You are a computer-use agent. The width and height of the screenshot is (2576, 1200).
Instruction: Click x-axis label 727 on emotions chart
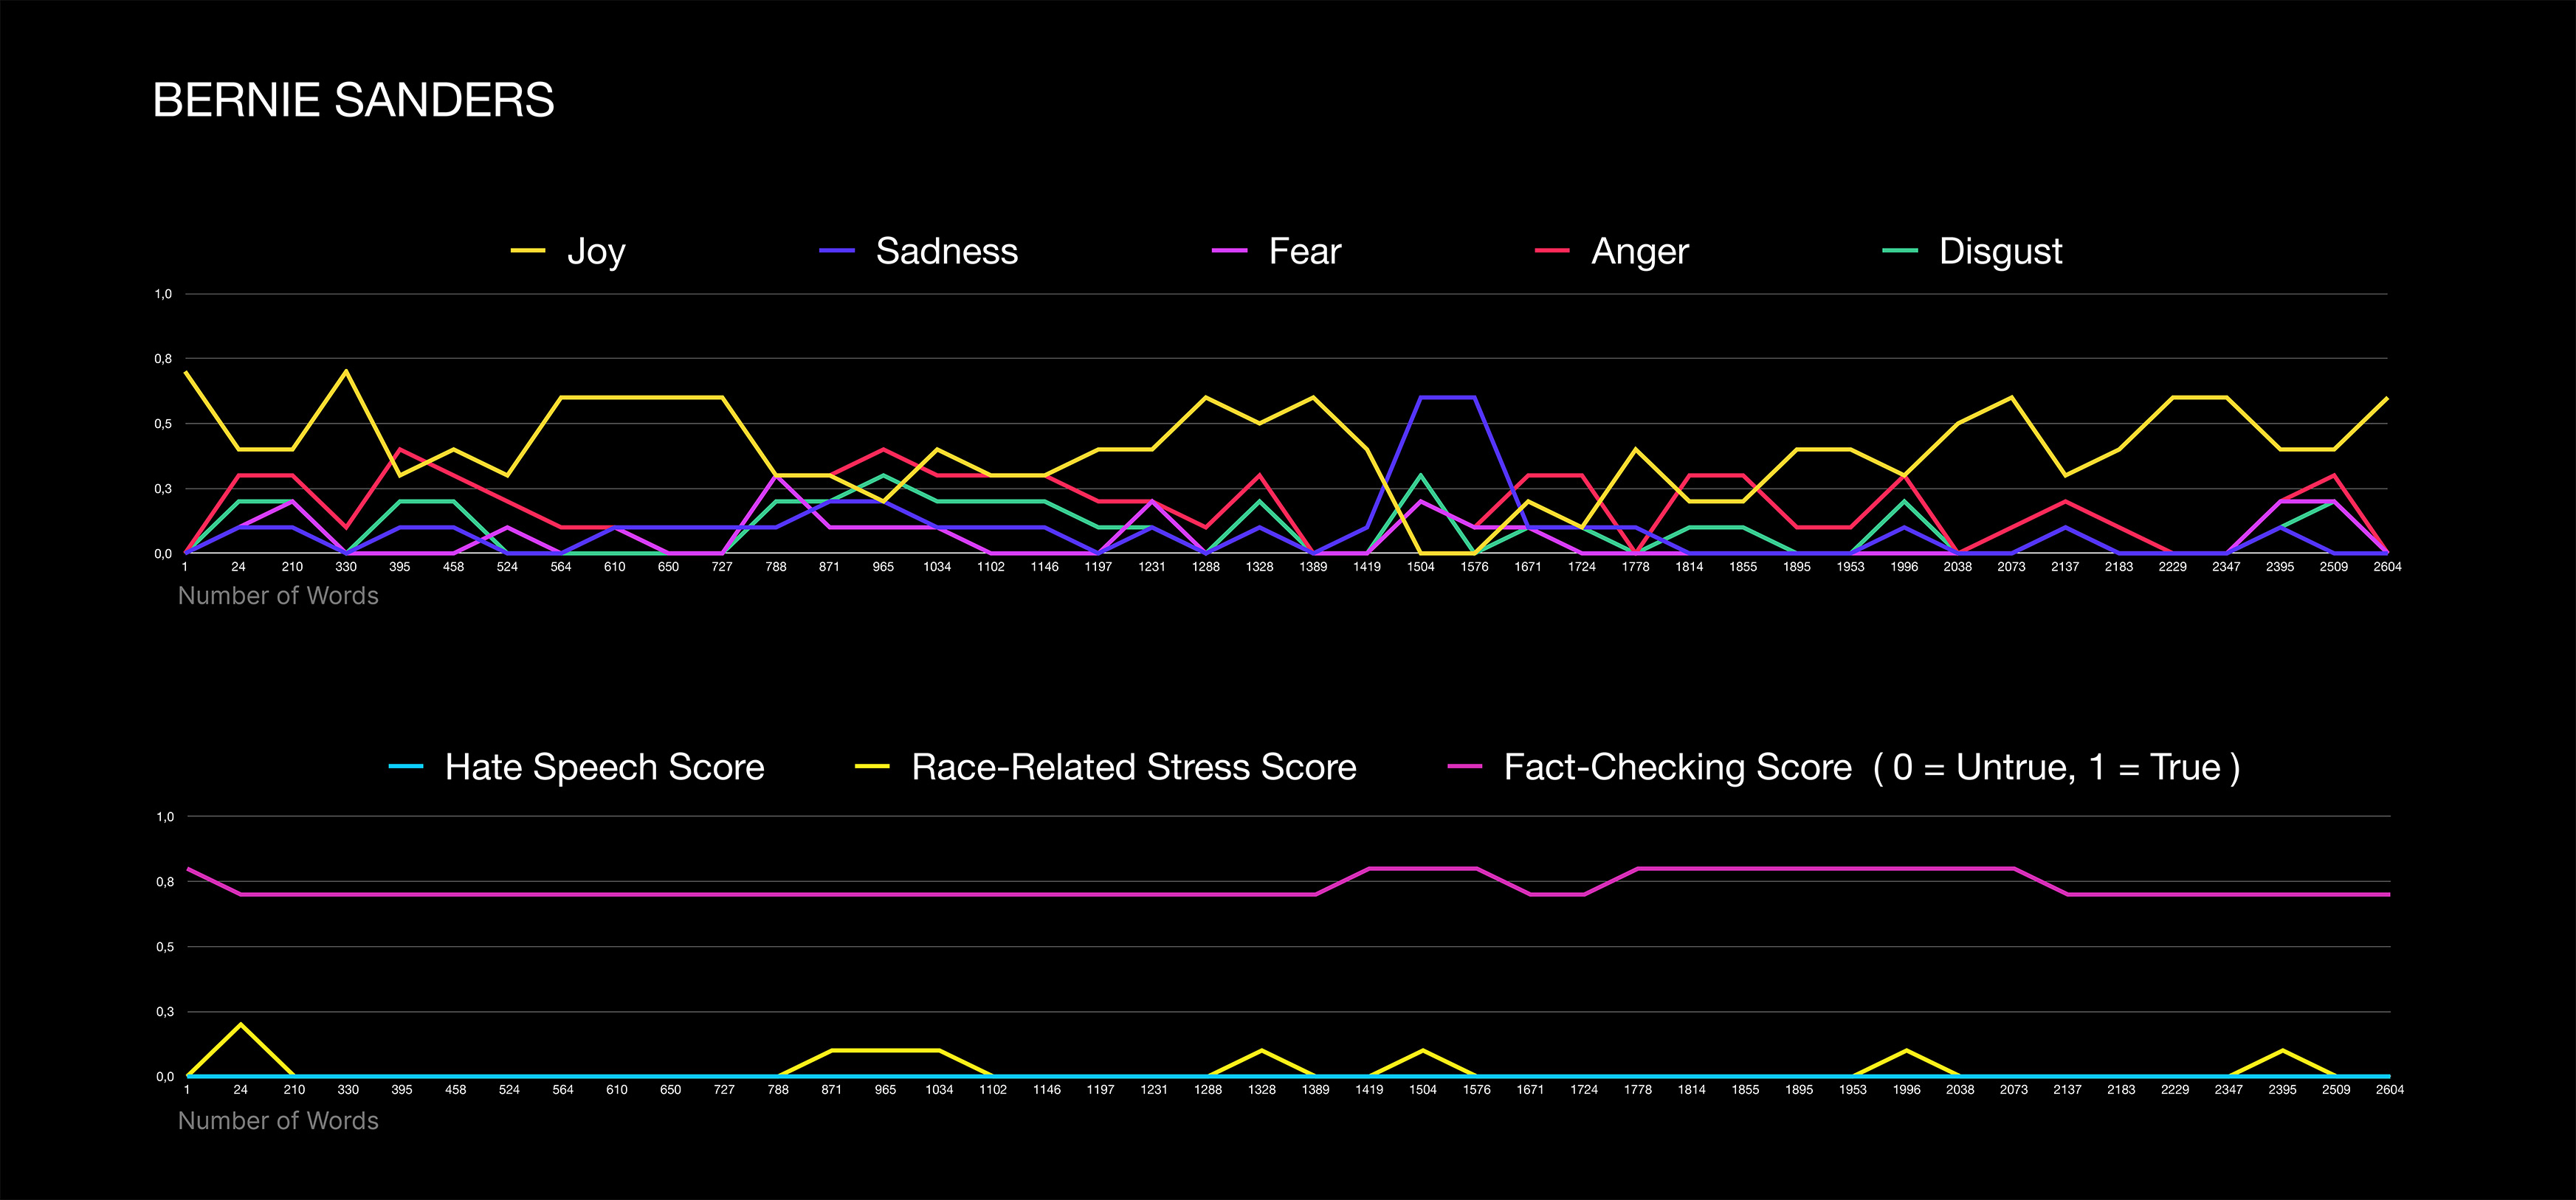click(x=722, y=567)
